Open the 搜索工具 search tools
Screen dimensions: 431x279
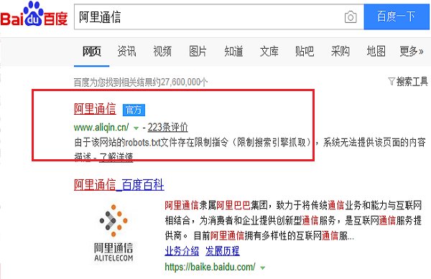pyautogui.click(x=412, y=81)
